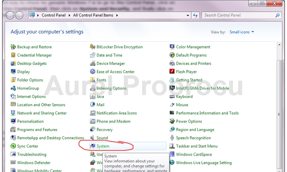Open the Mouse link
The height and width of the screenshot is (172, 287).
(x=182, y=105)
